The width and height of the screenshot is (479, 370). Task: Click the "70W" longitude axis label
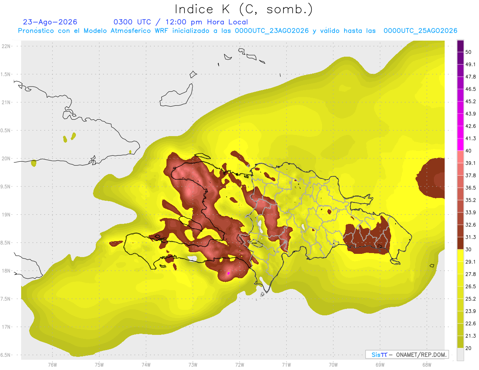coord(333,364)
